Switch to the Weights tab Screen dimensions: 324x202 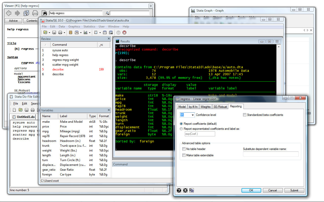206,107
